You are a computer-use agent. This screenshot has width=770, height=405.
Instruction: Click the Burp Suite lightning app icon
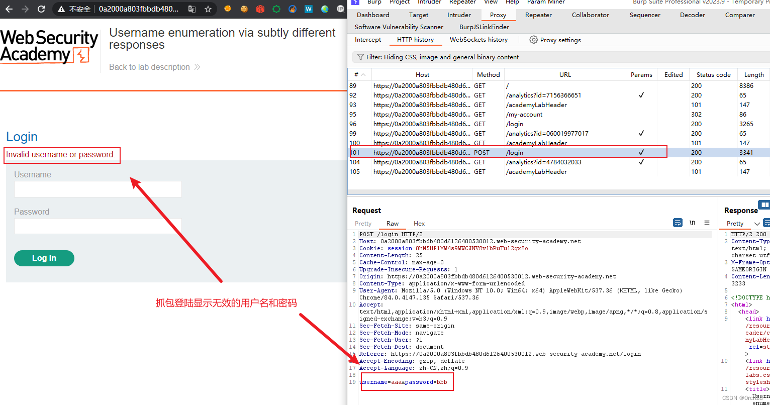pos(356,2)
